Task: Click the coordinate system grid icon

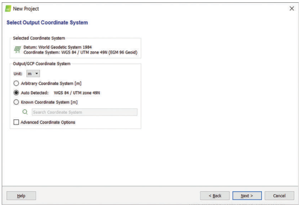Action: (x=17, y=50)
